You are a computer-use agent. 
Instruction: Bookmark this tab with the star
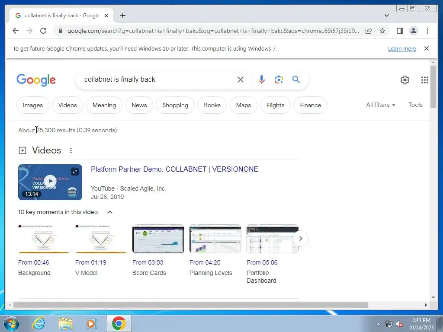[382, 31]
